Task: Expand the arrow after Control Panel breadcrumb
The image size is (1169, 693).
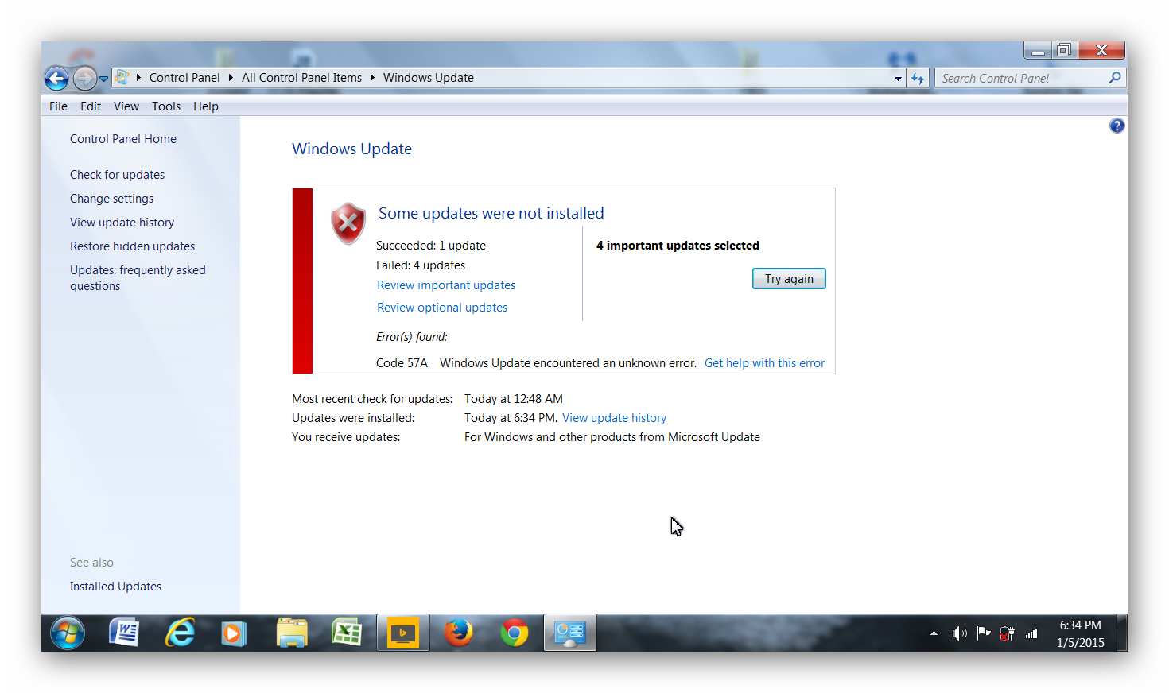Action: pos(231,78)
